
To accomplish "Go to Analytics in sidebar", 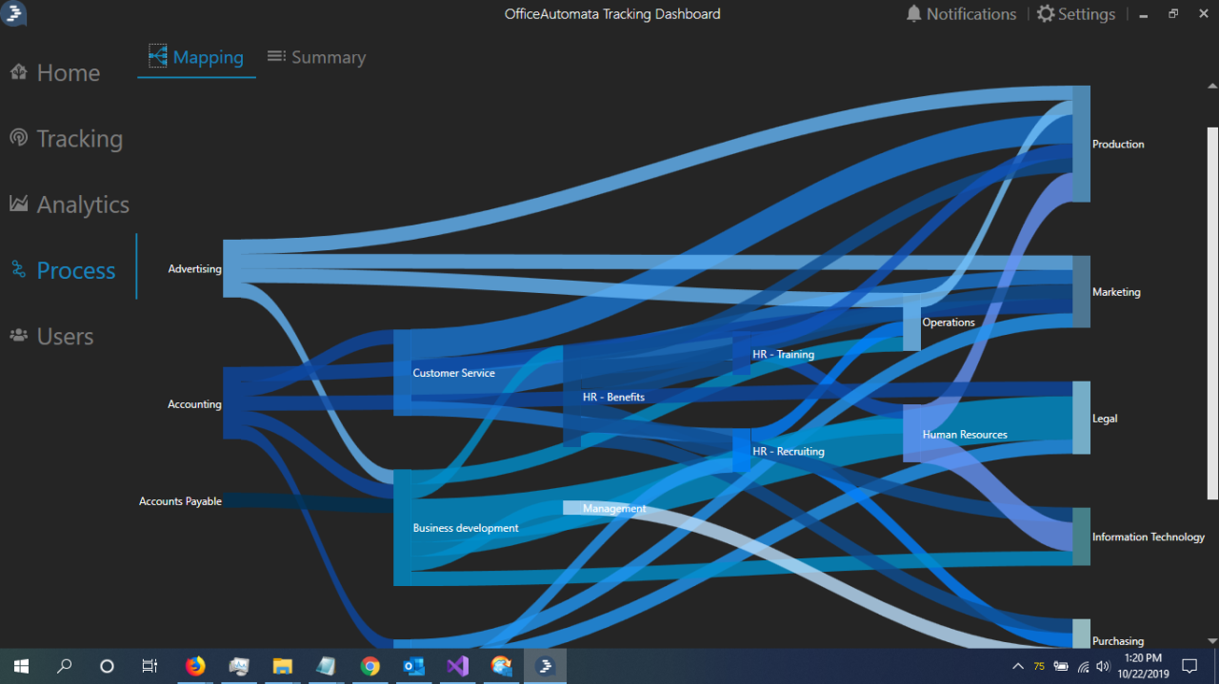I will click(83, 204).
